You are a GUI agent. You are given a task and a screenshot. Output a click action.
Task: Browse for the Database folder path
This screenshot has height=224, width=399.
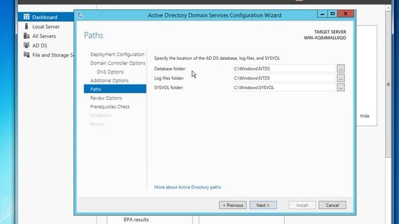pyautogui.click(x=341, y=68)
